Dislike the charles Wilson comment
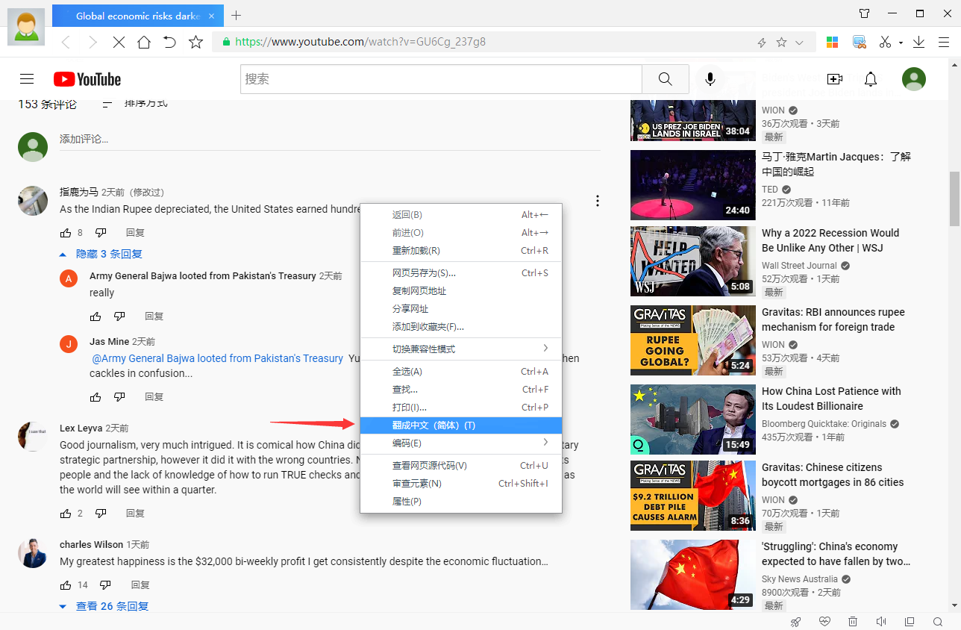The width and height of the screenshot is (961, 630). [105, 585]
